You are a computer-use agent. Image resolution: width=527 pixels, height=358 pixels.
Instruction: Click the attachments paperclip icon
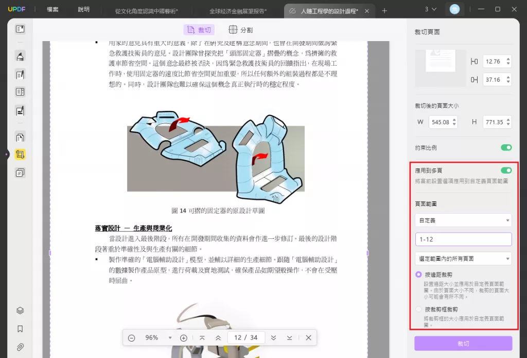(20, 345)
